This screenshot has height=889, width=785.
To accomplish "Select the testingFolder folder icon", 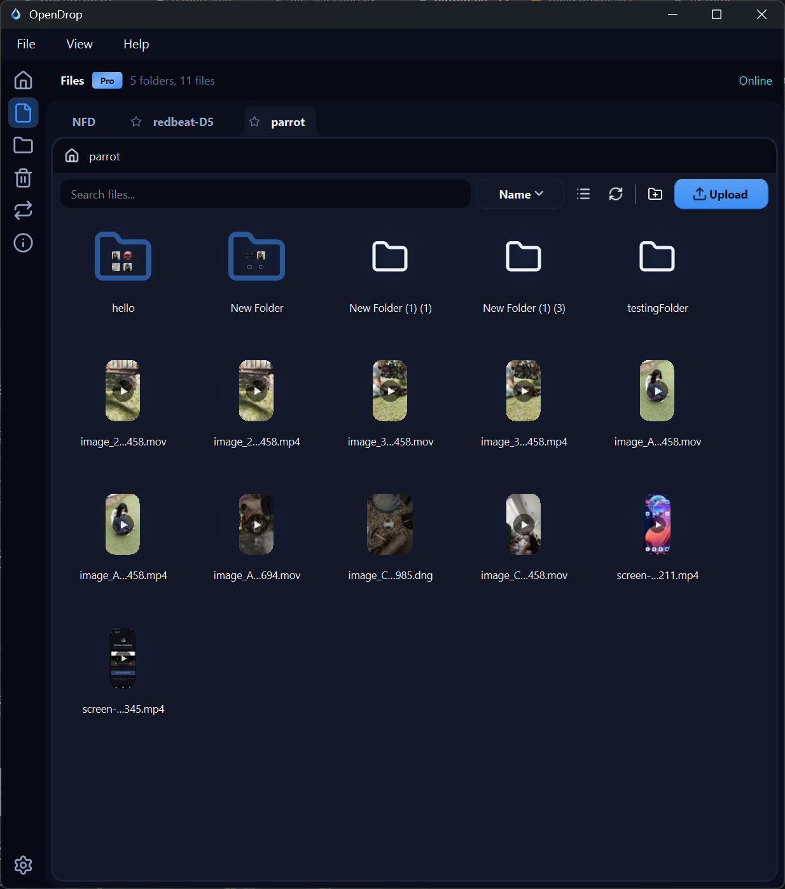I will 657,256.
